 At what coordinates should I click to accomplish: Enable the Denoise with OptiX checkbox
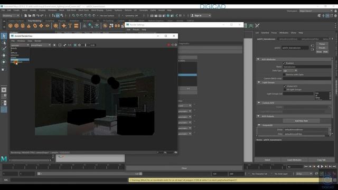point(284,74)
